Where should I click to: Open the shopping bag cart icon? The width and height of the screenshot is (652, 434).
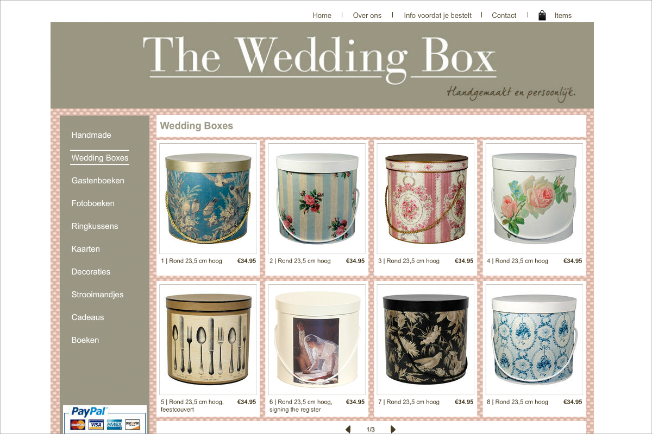542,15
